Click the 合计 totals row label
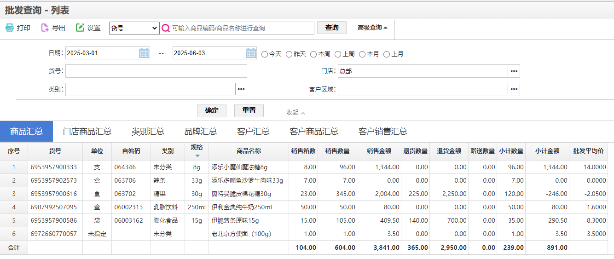Image resolution: width=614 pixels, height=259 pixels. pos(14,247)
